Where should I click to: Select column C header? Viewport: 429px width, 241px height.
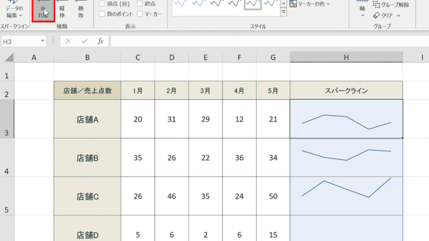137,58
